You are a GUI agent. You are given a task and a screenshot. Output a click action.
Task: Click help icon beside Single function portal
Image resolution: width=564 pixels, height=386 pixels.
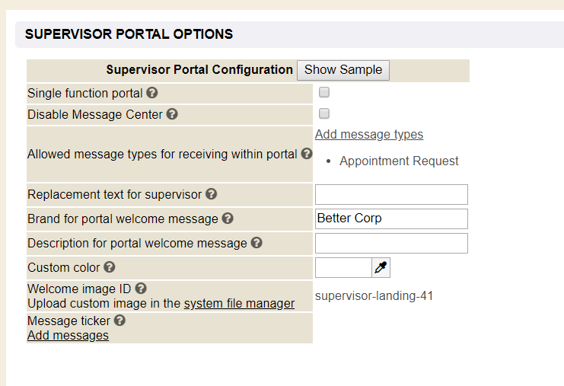click(x=152, y=94)
